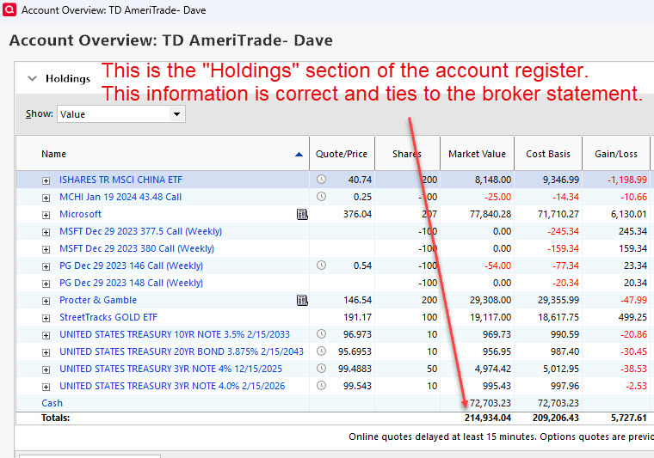
Task: Expand MCHI Jan 19 2024 43.48 Call row
Action: point(46,198)
